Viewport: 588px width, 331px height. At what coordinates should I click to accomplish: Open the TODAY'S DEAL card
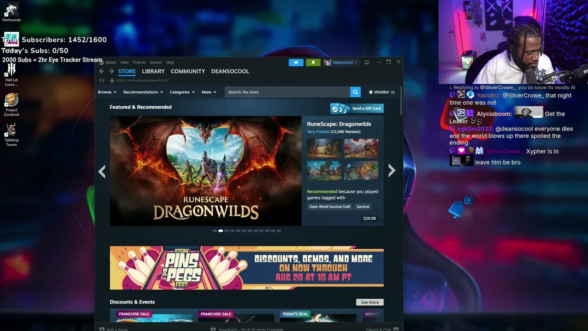tap(318, 316)
